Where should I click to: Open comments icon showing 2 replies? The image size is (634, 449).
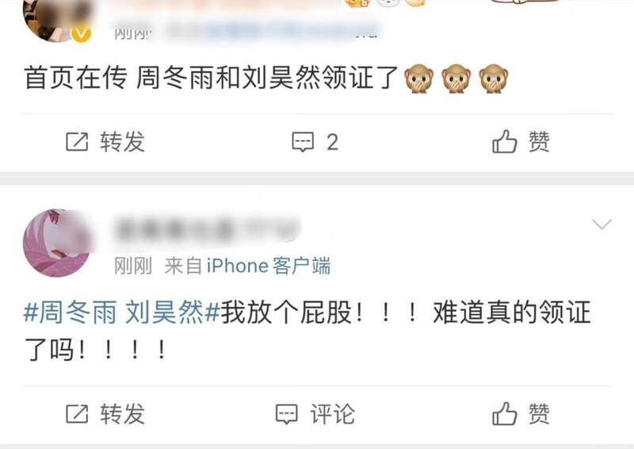303,142
